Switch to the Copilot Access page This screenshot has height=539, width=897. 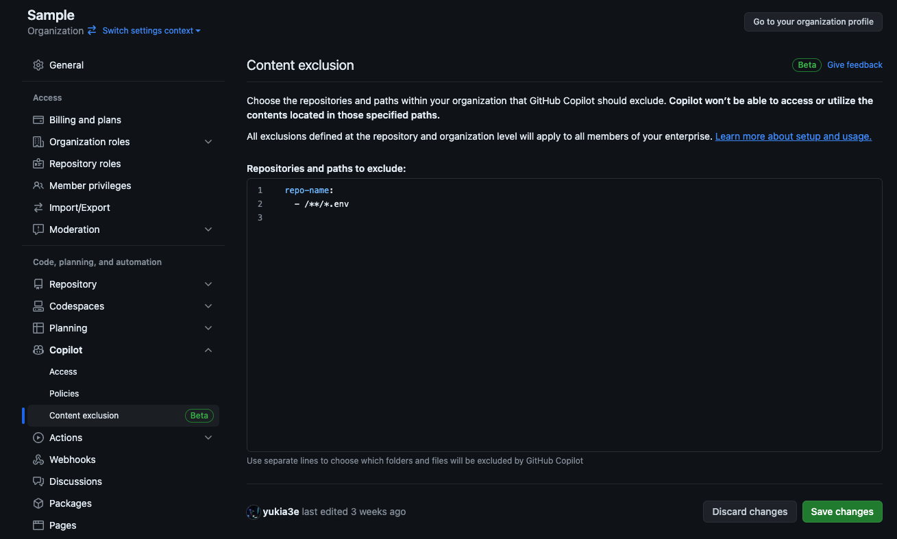point(62,371)
